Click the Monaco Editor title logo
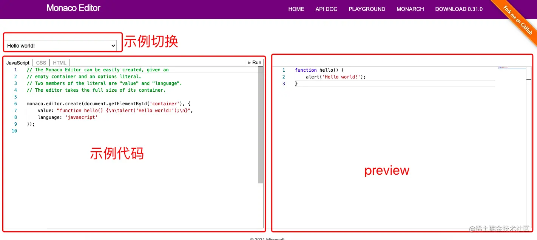This screenshot has height=240, width=537. click(74, 8)
